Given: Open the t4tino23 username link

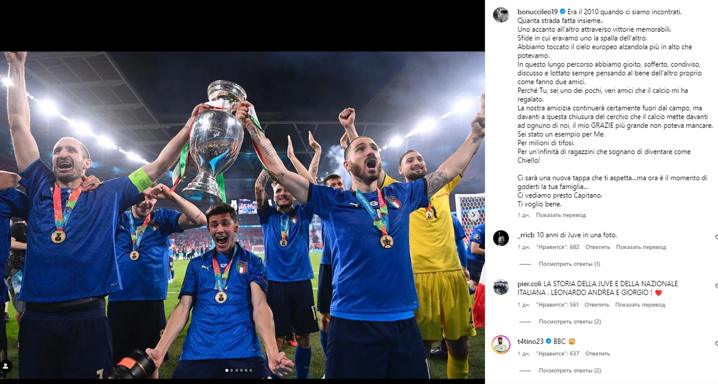Looking at the screenshot, I should [531, 341].
